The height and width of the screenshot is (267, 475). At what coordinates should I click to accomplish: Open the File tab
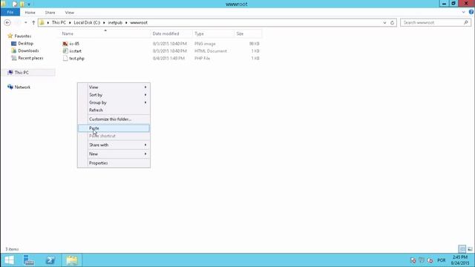[x=10, y=13]
